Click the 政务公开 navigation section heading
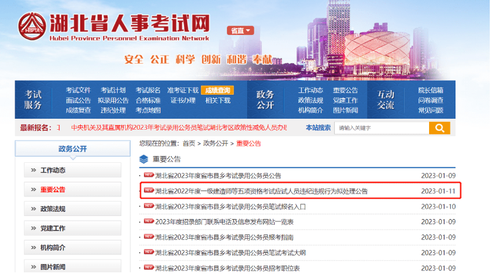The height and width of the screenshot is (276, 491). pos(265,100)
